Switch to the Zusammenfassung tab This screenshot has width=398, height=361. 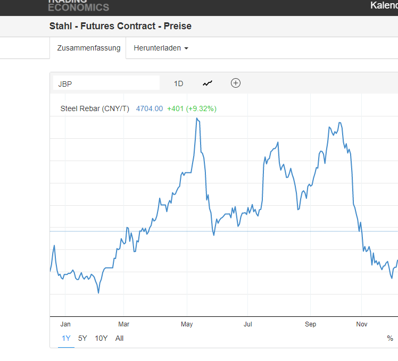(x=88, y=48)
